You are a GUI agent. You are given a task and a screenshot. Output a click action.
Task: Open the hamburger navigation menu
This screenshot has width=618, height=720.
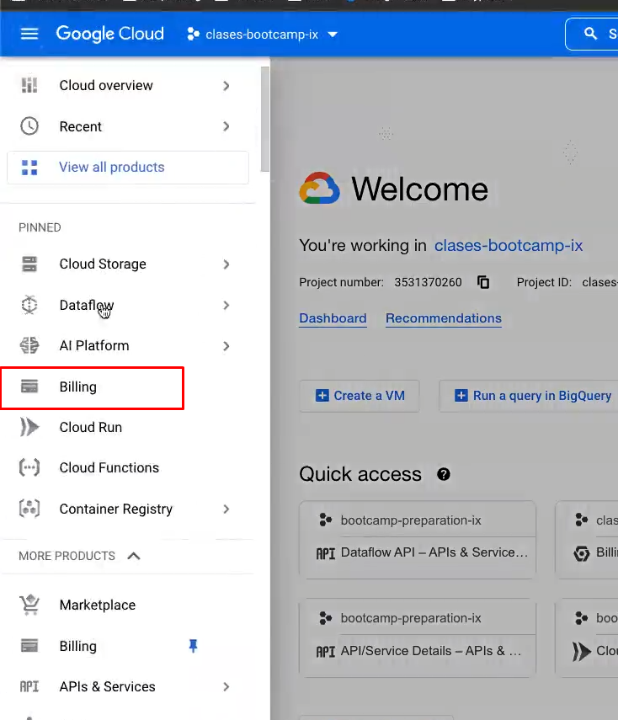[29, 34]
